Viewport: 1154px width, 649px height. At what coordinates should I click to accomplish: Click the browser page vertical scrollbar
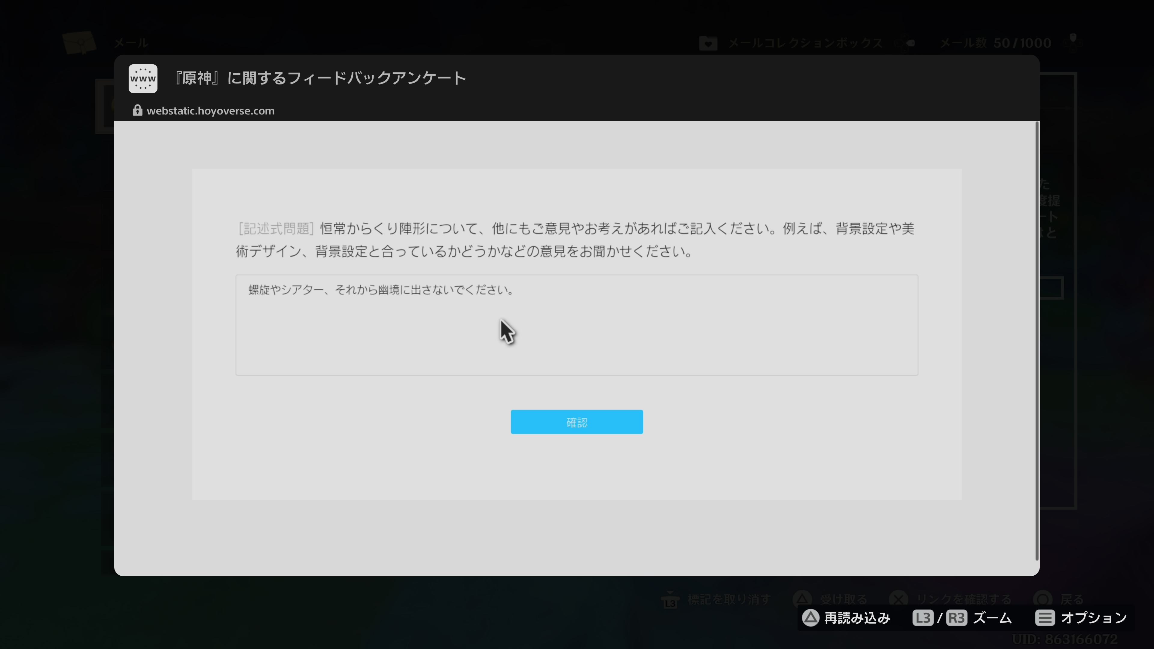point(1036,340)
